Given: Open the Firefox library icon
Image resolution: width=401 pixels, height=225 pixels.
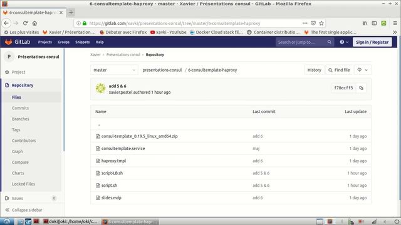Looking at the screenshot, I should pos(365,23).
